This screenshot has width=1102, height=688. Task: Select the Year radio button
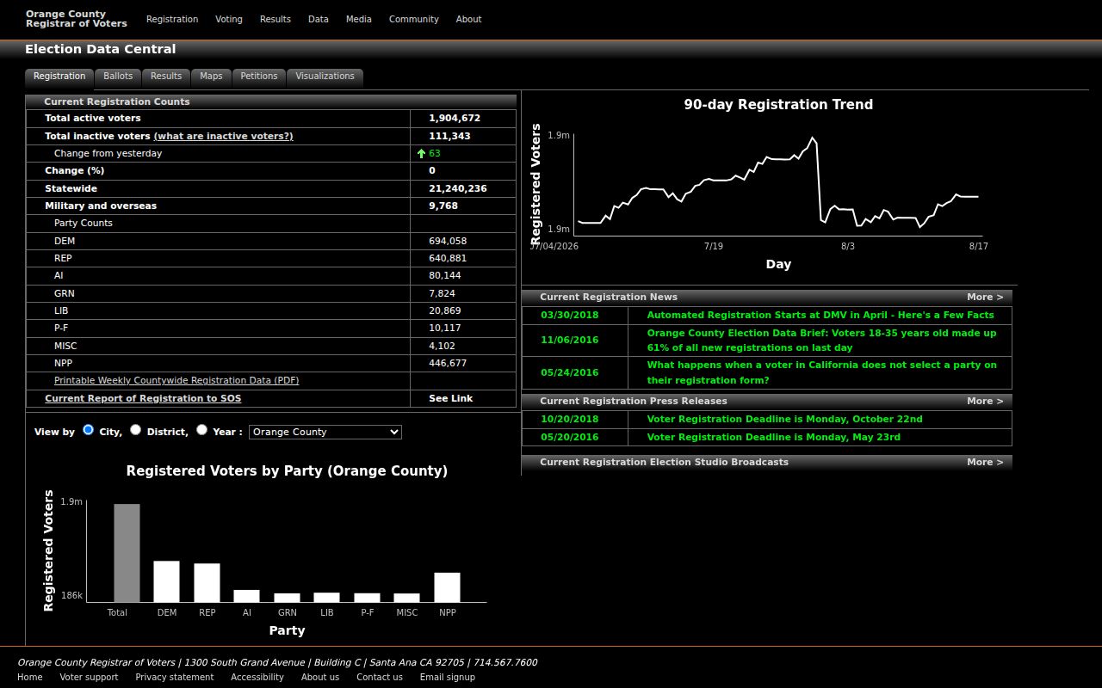201,430
